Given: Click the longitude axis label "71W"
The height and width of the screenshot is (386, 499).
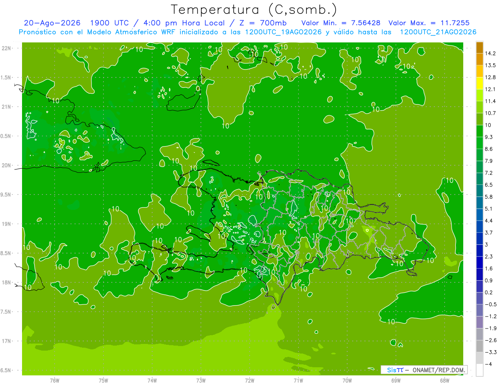Looking at the screenshot, I should click(298, 381).
